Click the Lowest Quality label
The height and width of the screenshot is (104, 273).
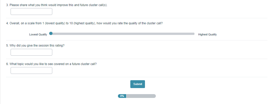pos(38,34)
